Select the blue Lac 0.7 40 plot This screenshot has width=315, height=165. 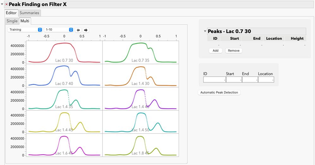tap(64, 75)
